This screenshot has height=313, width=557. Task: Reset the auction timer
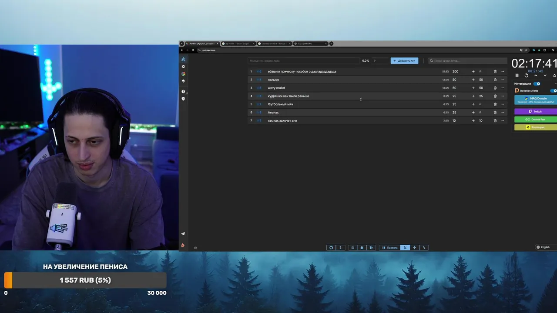click(x=526, y=76)
